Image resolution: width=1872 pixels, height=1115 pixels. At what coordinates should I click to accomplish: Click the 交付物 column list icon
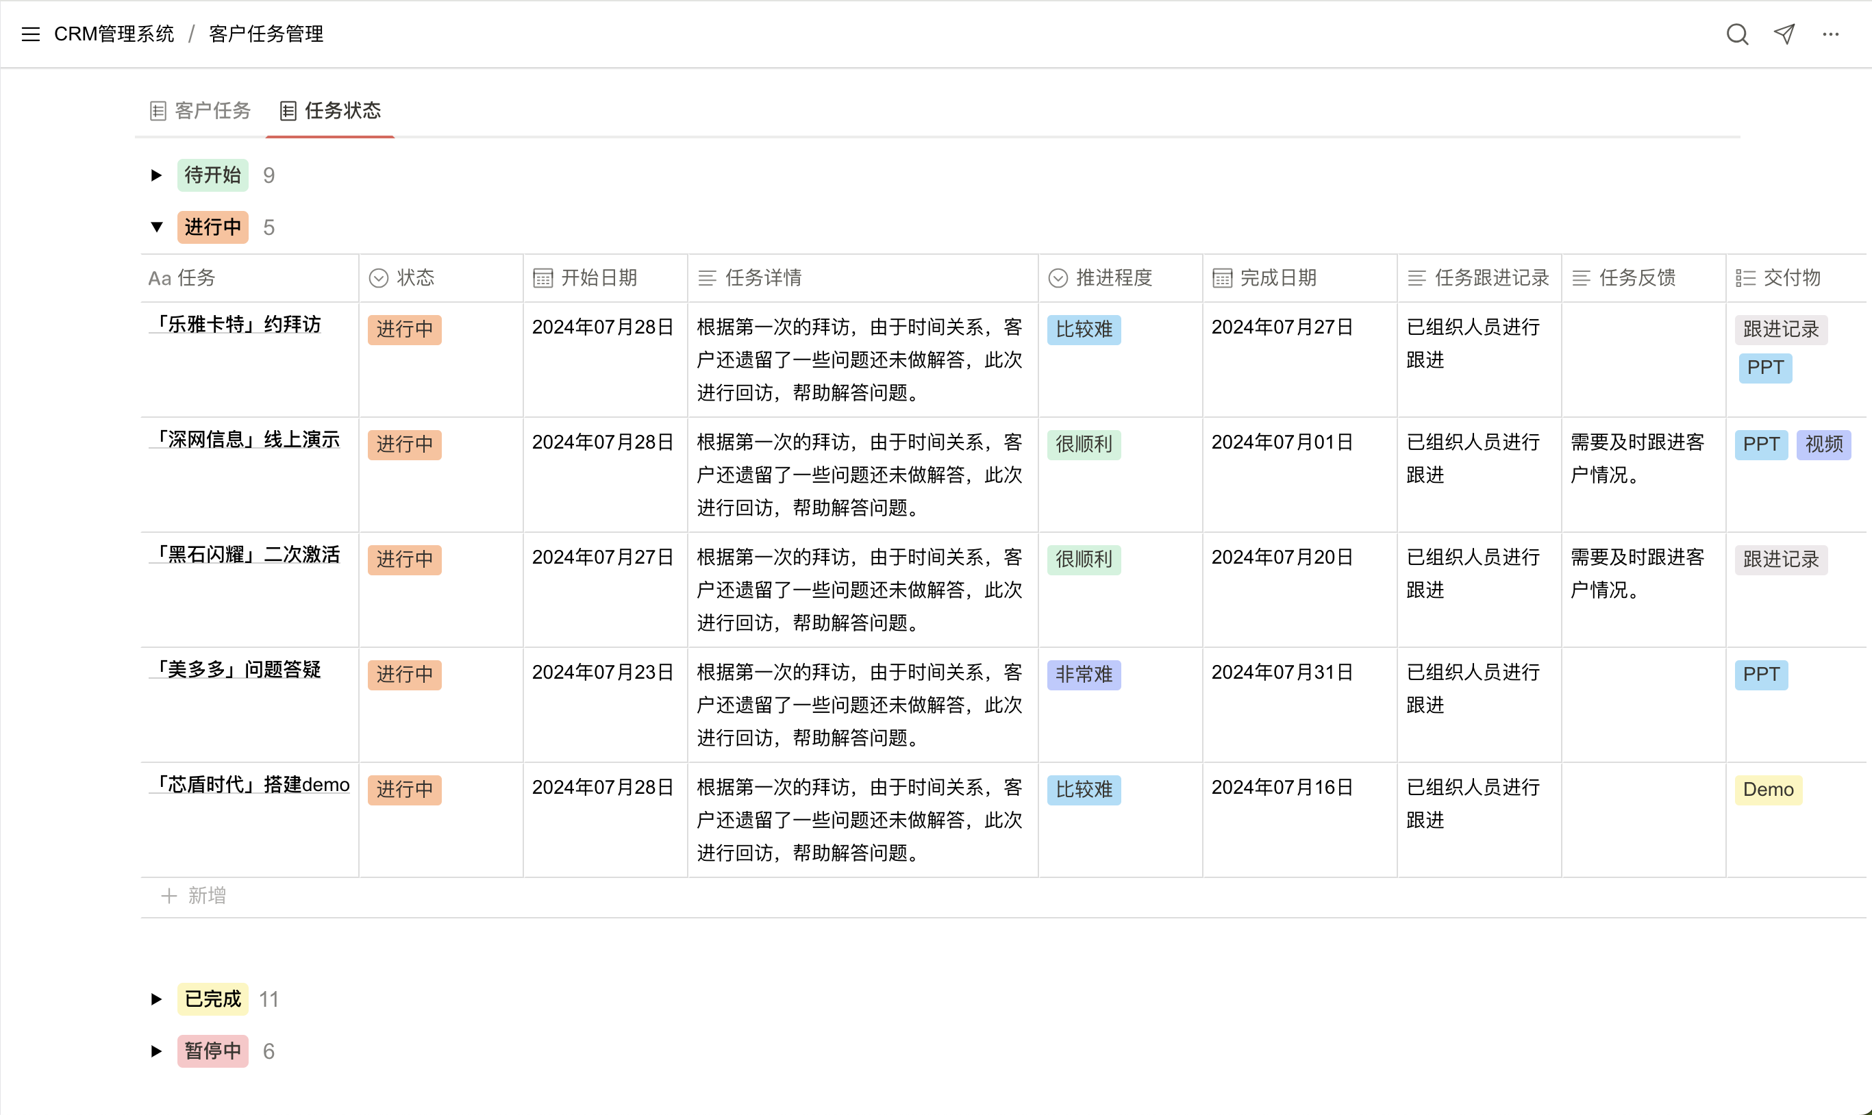point(1745,278)
